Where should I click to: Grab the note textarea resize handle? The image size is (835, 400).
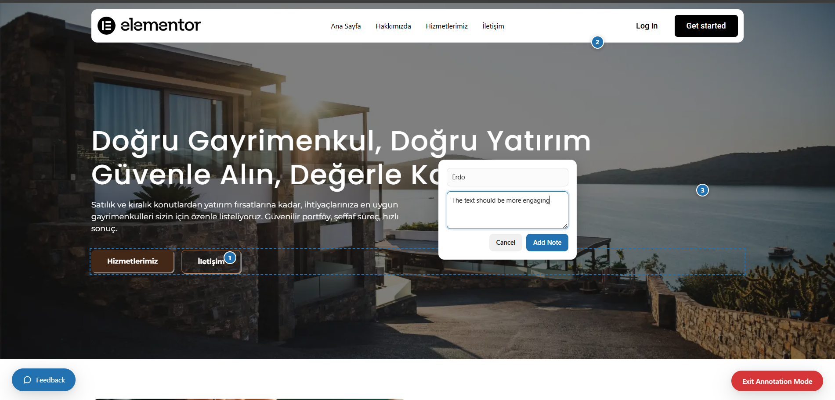point(565,226)
